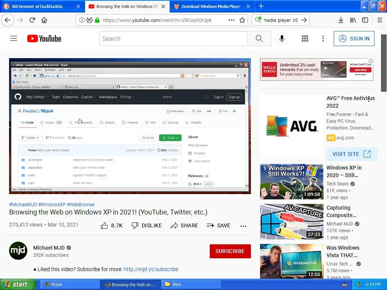Click the tracking protection shield icon
This screenshot has width=387, height=290.
tap(90, 20)
